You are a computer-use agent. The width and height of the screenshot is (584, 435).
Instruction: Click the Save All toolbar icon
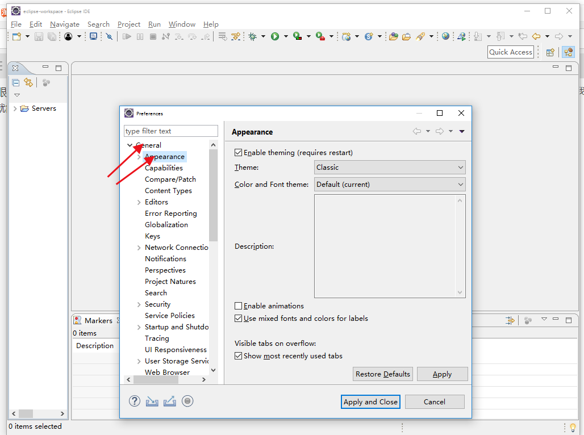pyautogui.click(x=52, y=36)
